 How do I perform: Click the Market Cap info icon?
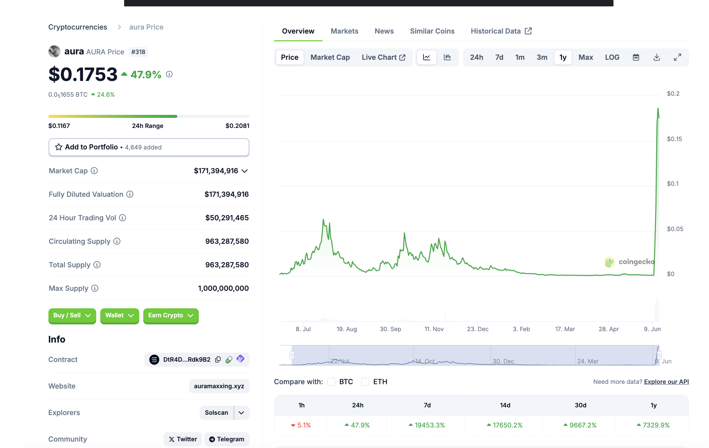(x=95, y=171)
